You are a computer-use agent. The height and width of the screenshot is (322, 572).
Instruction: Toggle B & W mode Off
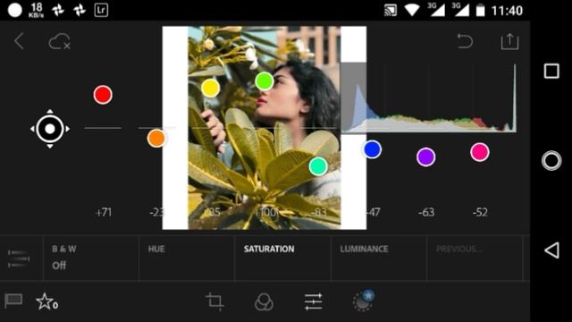coord(91,258)
